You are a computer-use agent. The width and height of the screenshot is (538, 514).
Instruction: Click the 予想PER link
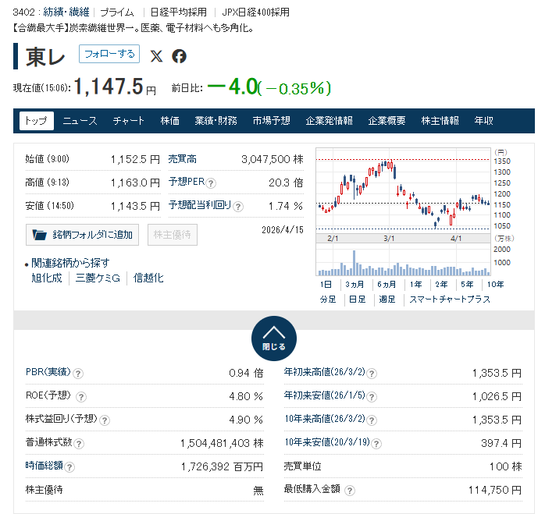coord(187,182)
